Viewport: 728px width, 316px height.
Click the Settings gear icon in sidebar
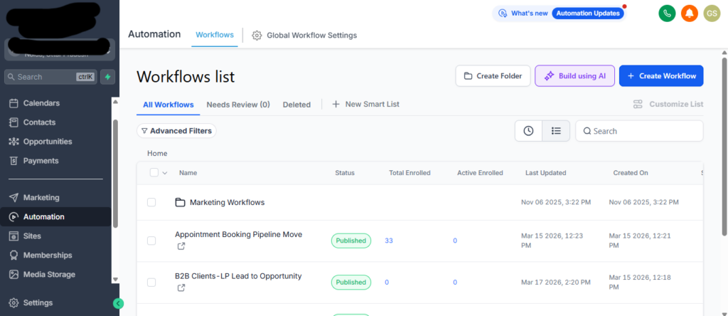point(14,302)
